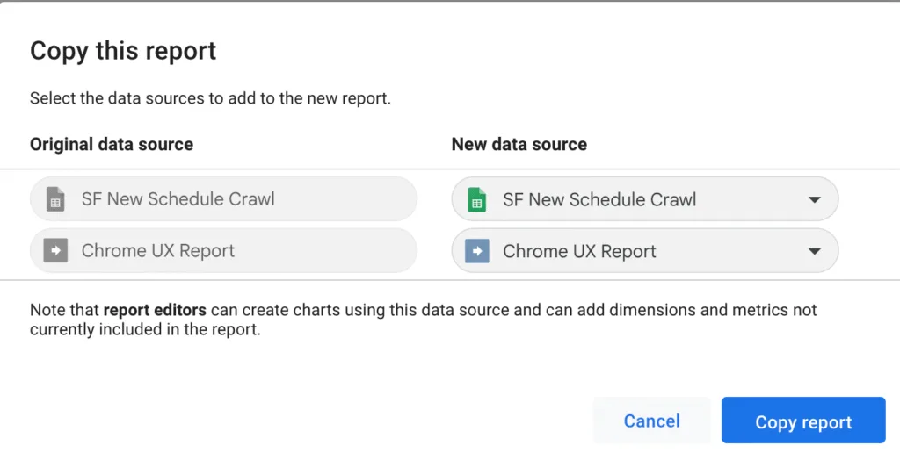This screenshot has height=453, width=900.
Task: Click the gray Sheets icon in original source
Action: 55,199
